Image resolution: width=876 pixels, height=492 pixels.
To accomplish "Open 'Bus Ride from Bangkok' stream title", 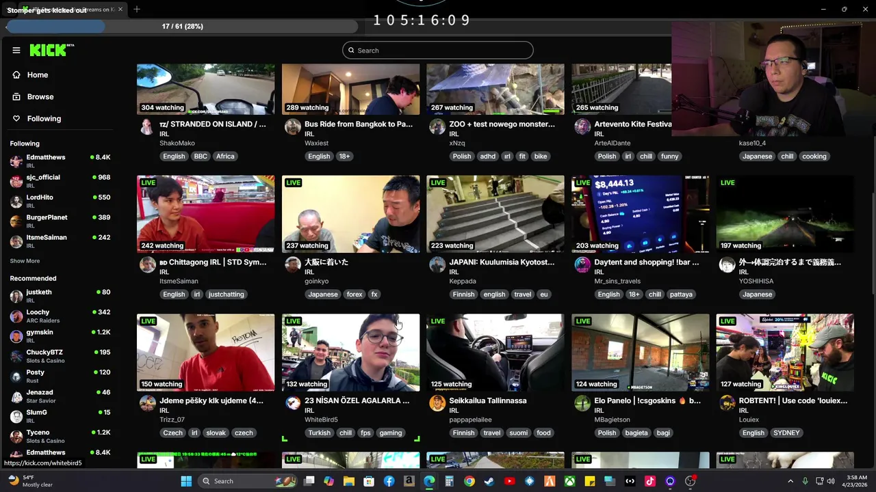I will pos(359,124).
